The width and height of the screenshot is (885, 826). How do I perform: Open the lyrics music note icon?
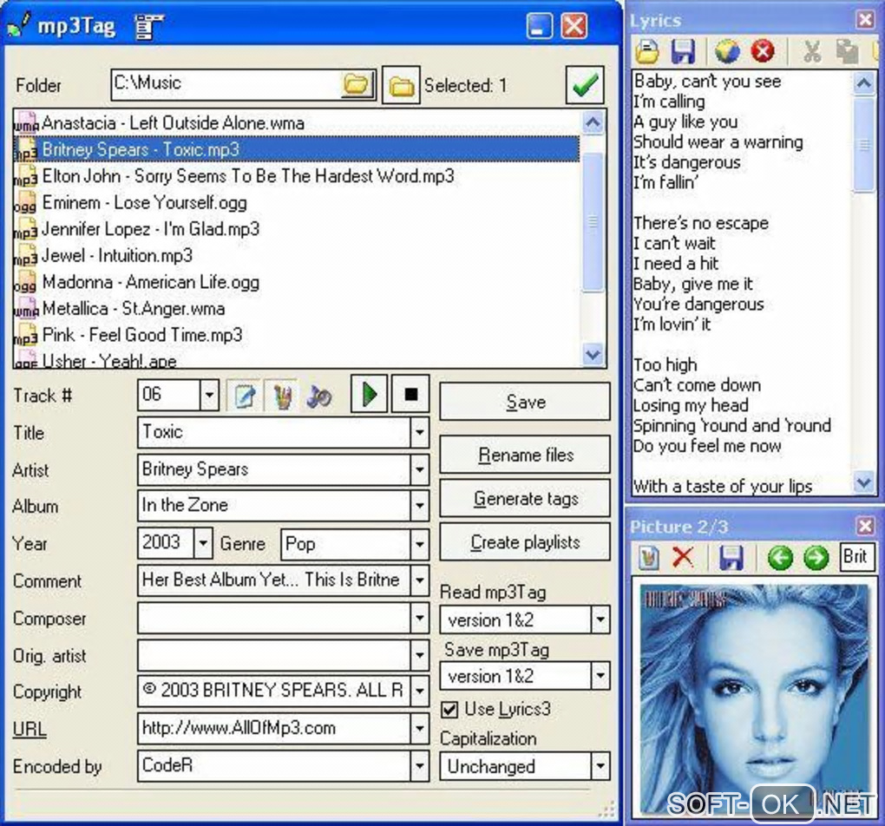tap(319, 396)
